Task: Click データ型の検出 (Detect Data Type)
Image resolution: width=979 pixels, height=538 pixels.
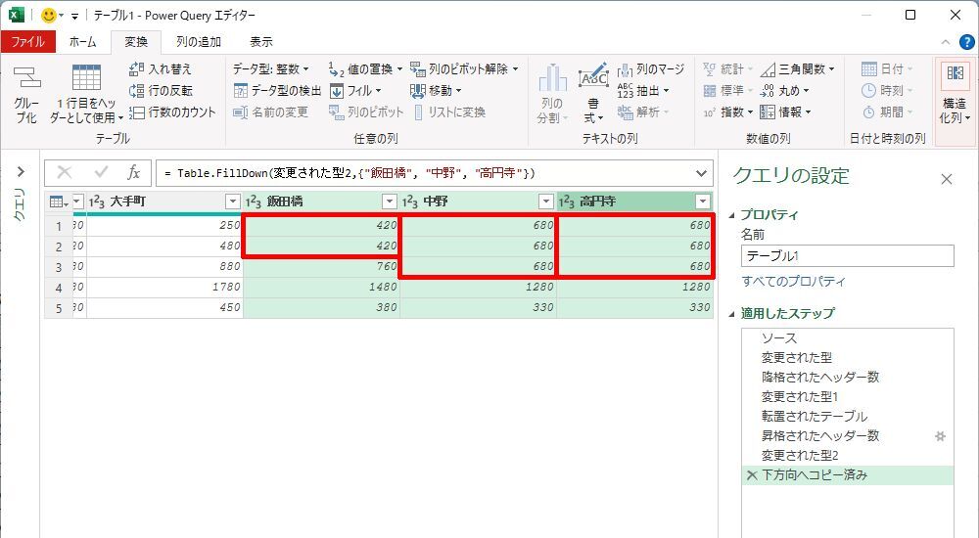Action: pos(279,91)
